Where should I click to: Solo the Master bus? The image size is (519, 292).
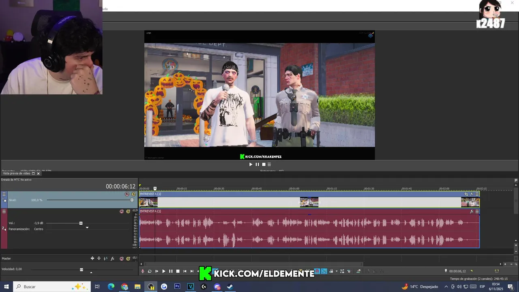tap(128, 258)
